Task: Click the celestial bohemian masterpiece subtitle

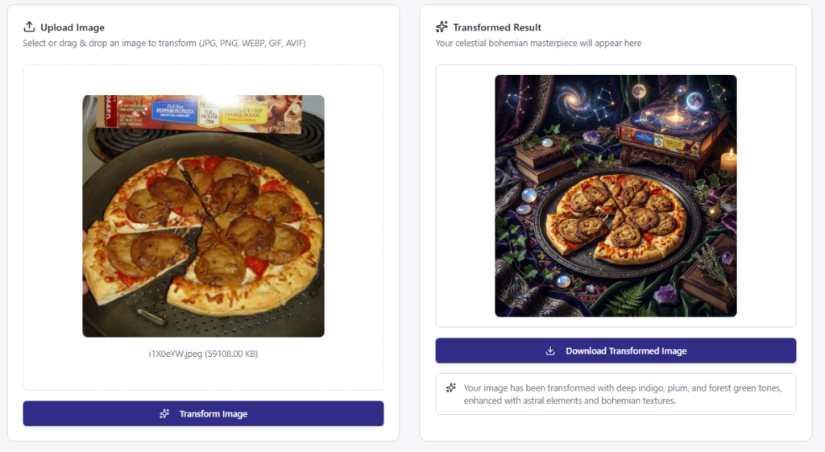Action: click(538, 43)
